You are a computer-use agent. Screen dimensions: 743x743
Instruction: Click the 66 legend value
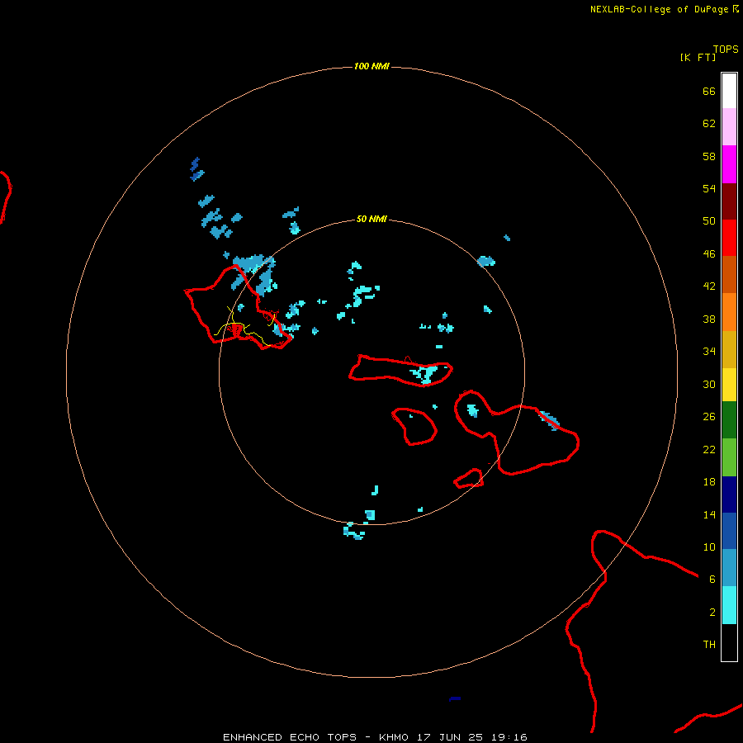709,91
